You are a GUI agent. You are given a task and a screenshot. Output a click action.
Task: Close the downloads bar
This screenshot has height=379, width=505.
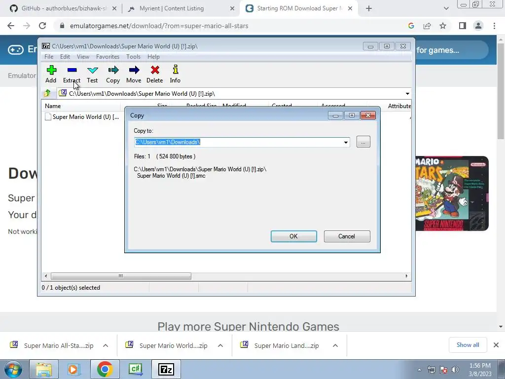point(496,345)
